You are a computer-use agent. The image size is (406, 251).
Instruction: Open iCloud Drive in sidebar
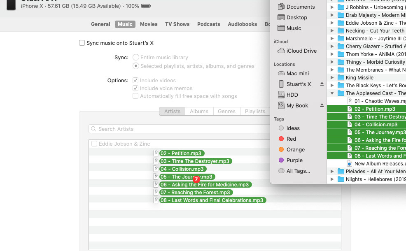[x=297, y=51]
